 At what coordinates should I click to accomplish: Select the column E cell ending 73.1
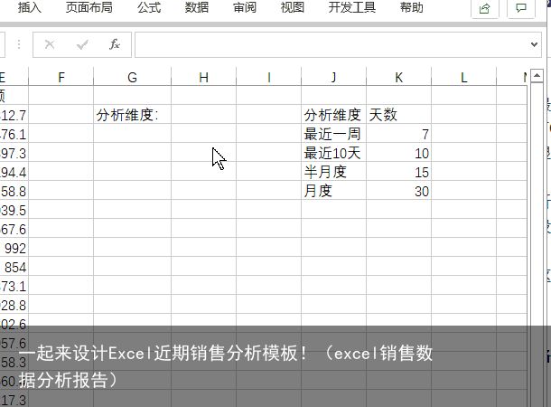(14, 286)
